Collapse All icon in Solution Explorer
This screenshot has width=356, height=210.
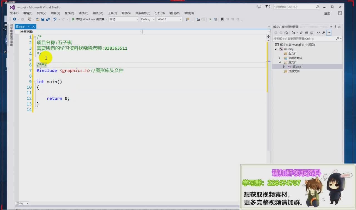(x=306, y=33)
